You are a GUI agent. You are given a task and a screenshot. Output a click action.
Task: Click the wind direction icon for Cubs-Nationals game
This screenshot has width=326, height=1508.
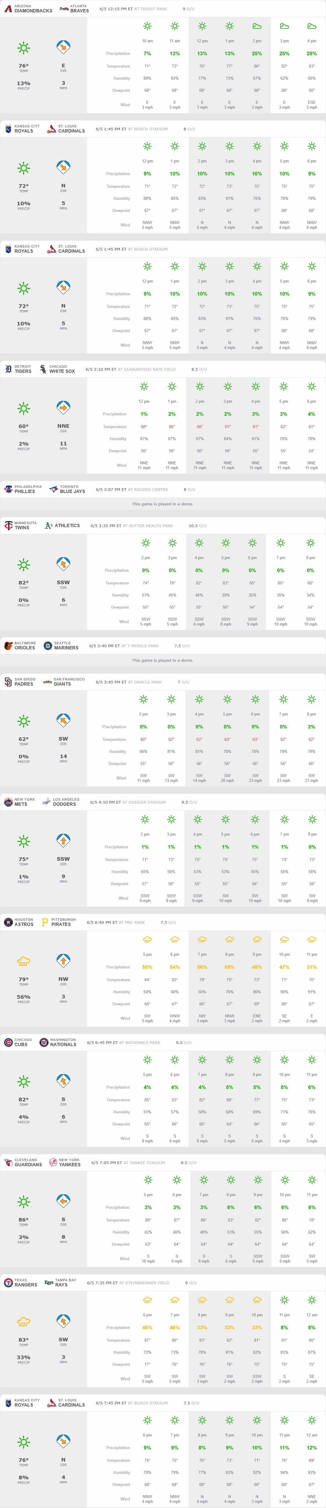click(63, 1081)
